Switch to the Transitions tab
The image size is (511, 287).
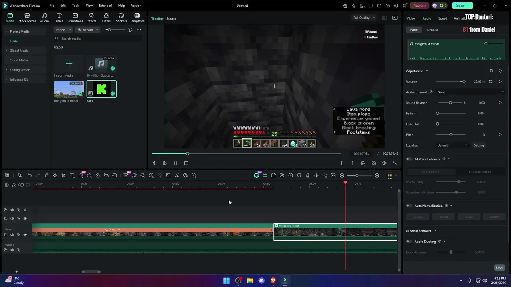click(x=75, y=18)
